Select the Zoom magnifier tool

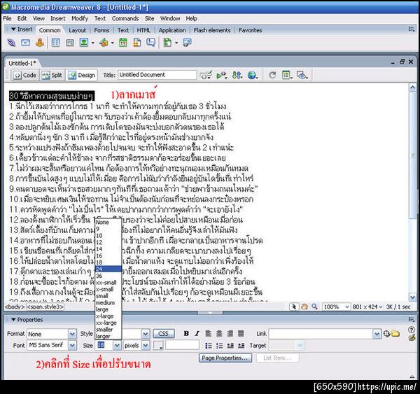(x=314, y=307)
